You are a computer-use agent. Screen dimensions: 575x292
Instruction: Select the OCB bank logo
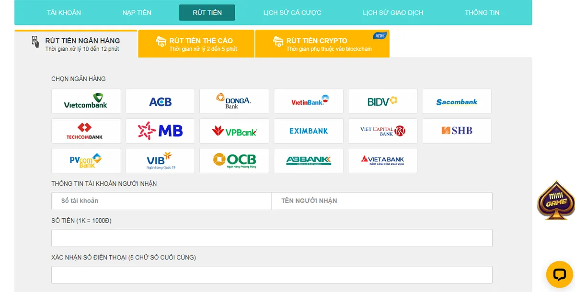(234, 161)
